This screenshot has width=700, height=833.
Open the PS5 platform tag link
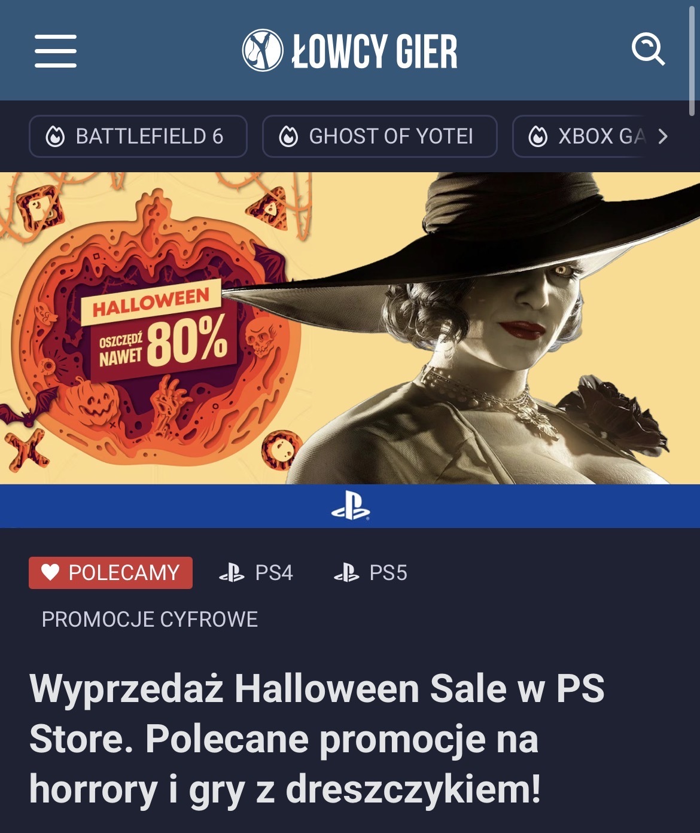click(x=370, y=573)
